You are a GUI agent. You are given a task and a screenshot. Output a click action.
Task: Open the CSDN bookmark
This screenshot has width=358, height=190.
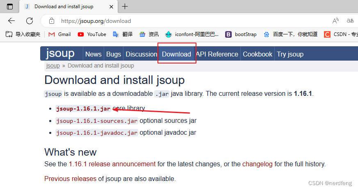pyautogui.click(x=341, y=34)
